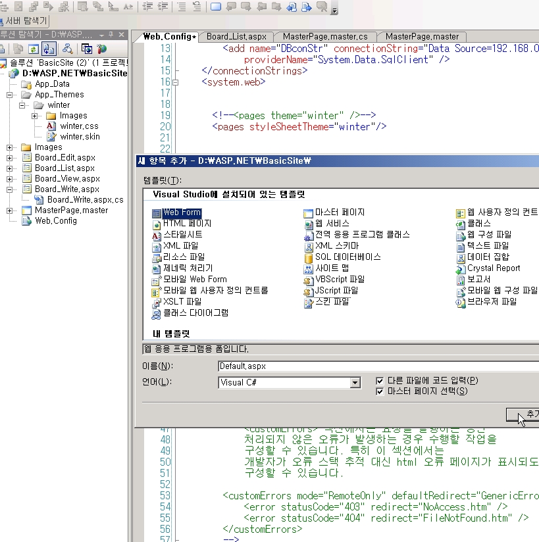Select the 스킨 파일 template
The height and width of the screenshot is (542, 539).
tap(332, 301)
